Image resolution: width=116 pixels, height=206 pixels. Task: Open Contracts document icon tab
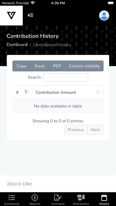(x=58, y=198)
